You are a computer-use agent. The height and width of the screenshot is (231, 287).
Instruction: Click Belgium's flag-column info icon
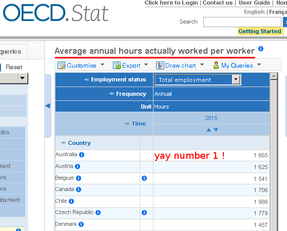coord(144,178)
